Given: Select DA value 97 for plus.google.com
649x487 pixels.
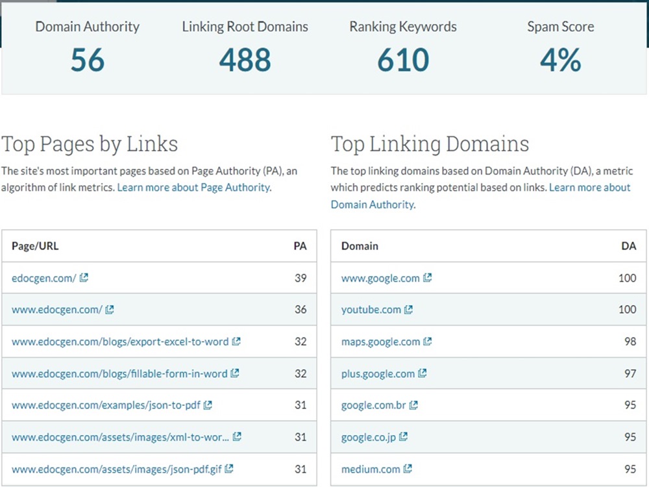Looking at the screenshot, I should pos(630,373).
